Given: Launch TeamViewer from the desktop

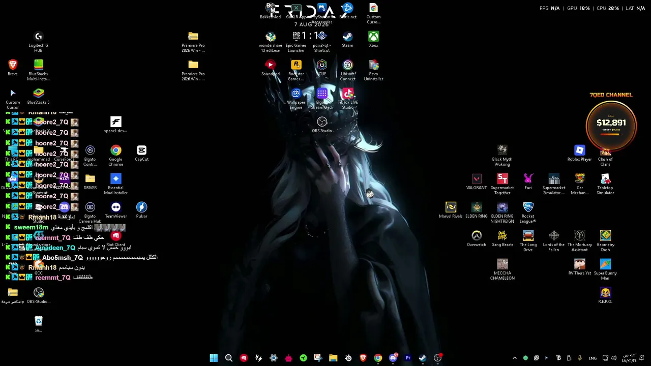Looking at the screenshot, I should [x=115, y=210].
